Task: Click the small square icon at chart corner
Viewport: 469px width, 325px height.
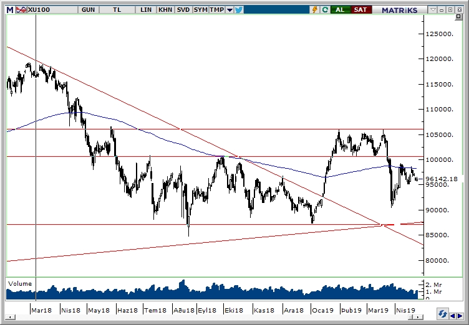Action: 458,17
